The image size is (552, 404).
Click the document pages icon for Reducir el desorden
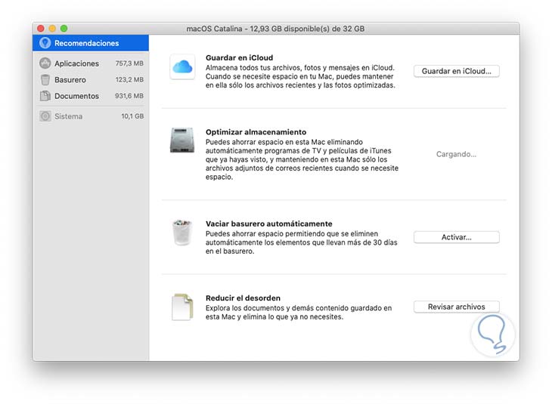[182, 307]
